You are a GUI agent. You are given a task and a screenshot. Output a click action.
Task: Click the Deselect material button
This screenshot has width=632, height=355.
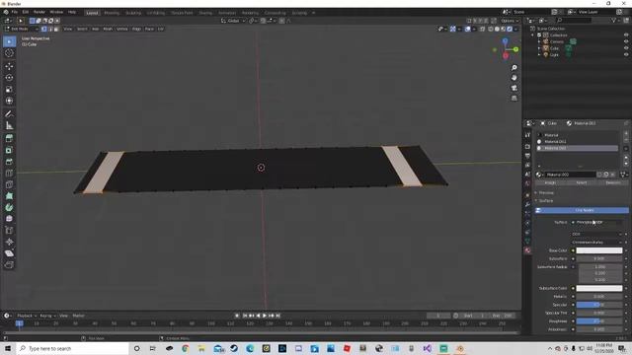(x=613, y=182)
